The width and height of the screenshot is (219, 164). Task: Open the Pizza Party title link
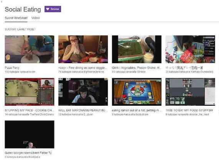tap(12, 68)
